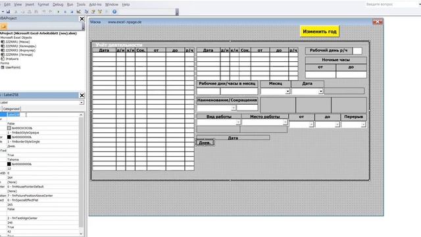421x237 pixels.
Task: Click the Рабочий день р/ч text box
Action: point(357,51)
